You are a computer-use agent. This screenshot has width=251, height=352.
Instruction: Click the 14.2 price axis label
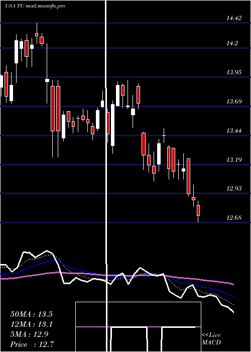tap(232, 43)
